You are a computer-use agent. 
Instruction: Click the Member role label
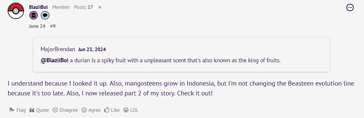click(61, 8)
